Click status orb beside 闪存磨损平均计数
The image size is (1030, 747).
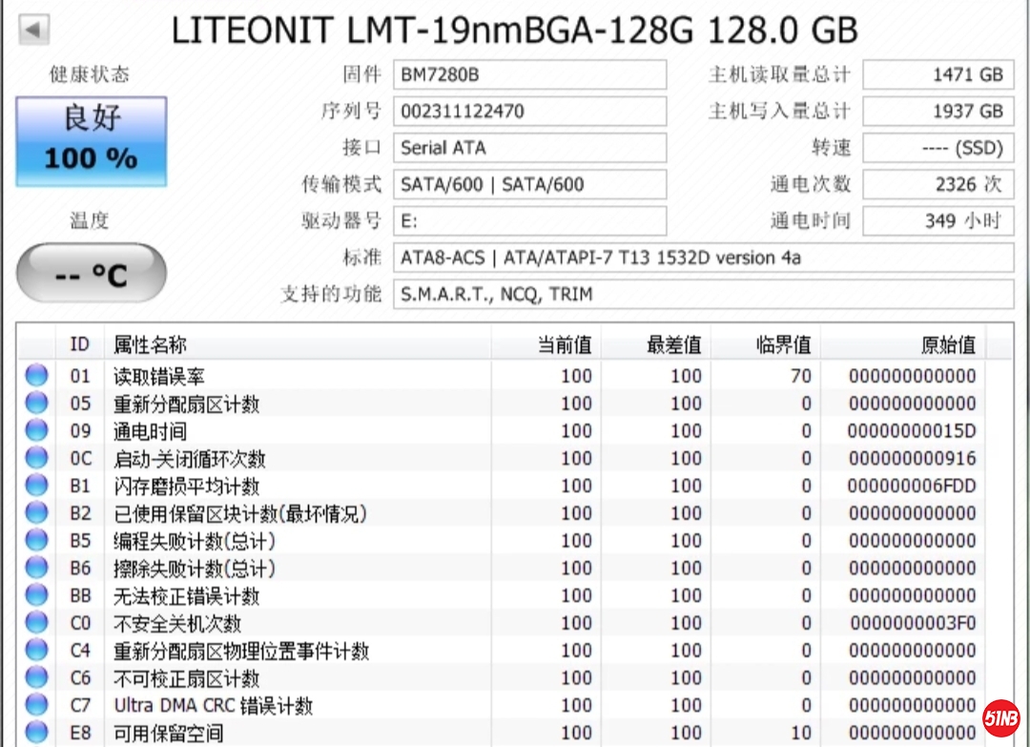(36, 486)
